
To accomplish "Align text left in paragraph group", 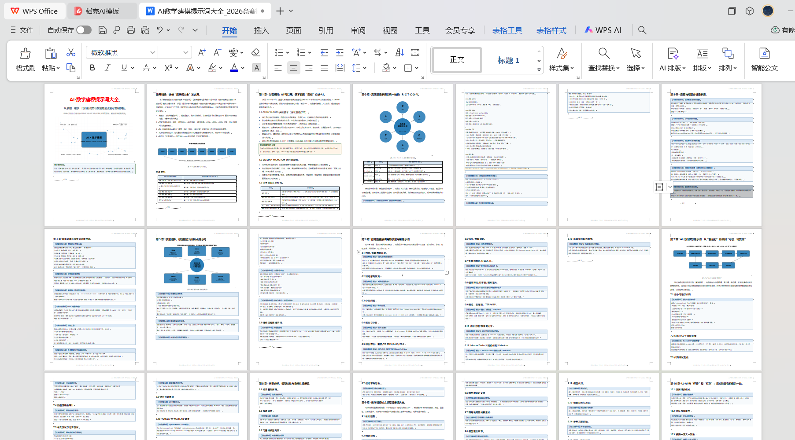I will point(278,68).
